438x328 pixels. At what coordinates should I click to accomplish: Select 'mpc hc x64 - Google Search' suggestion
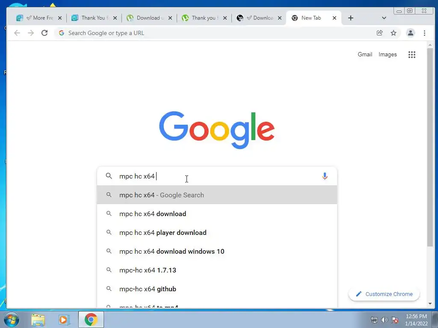pyautogui.click(x=217, y=195)
